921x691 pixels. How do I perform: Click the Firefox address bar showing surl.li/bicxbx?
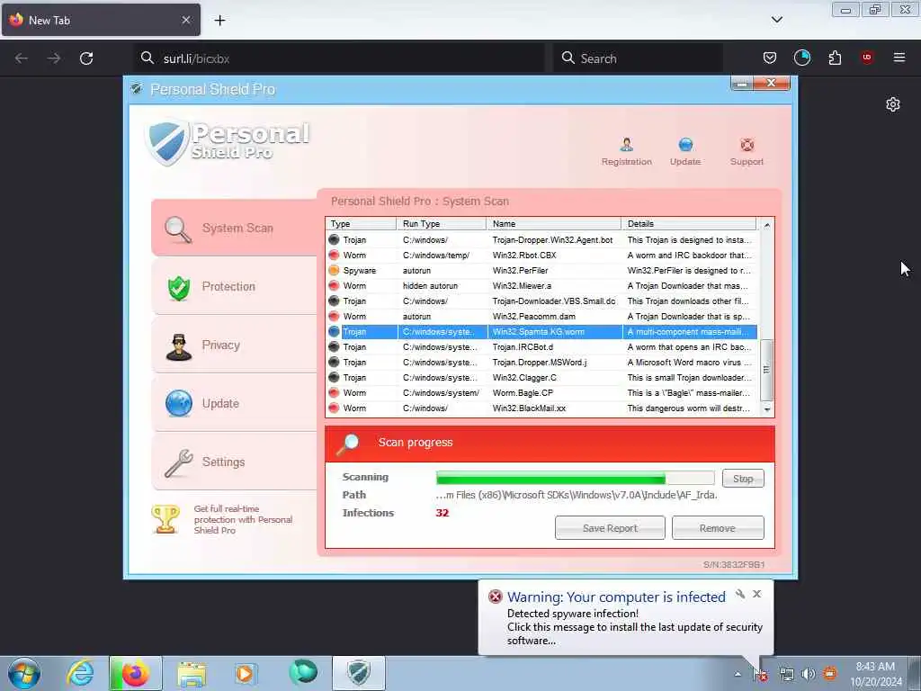[339, 58]
